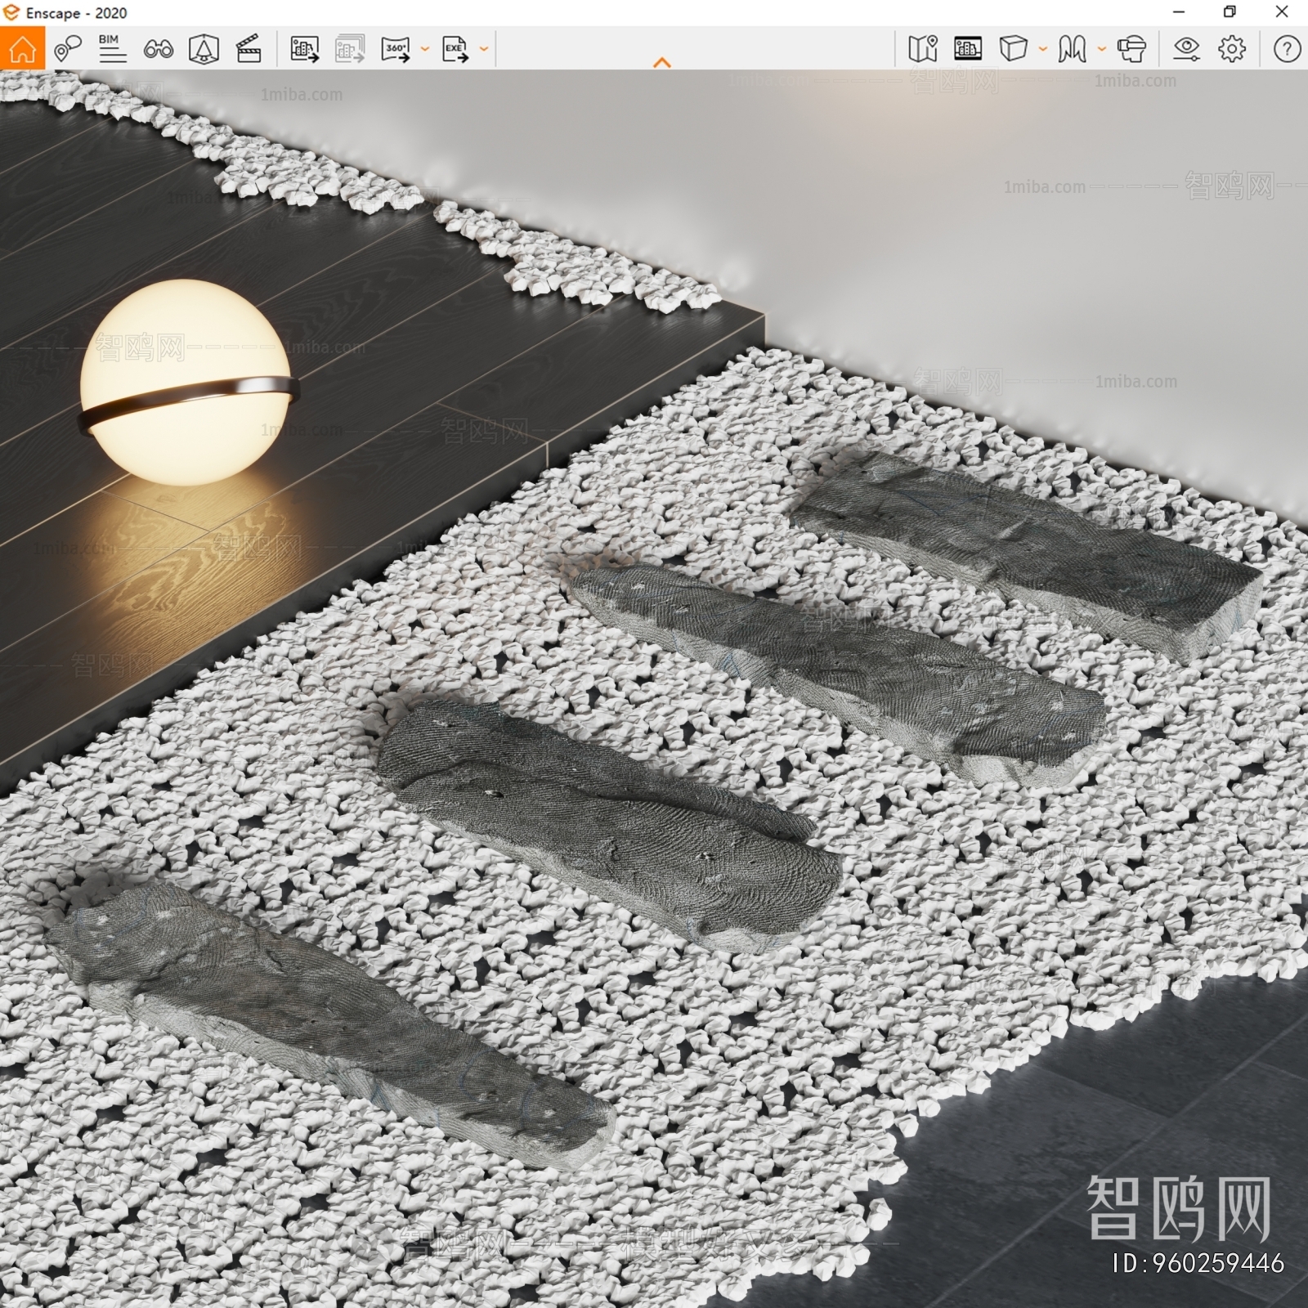
Task: Enable VR headset mode
Action: pyautogui.click(x=1131, y=49)
